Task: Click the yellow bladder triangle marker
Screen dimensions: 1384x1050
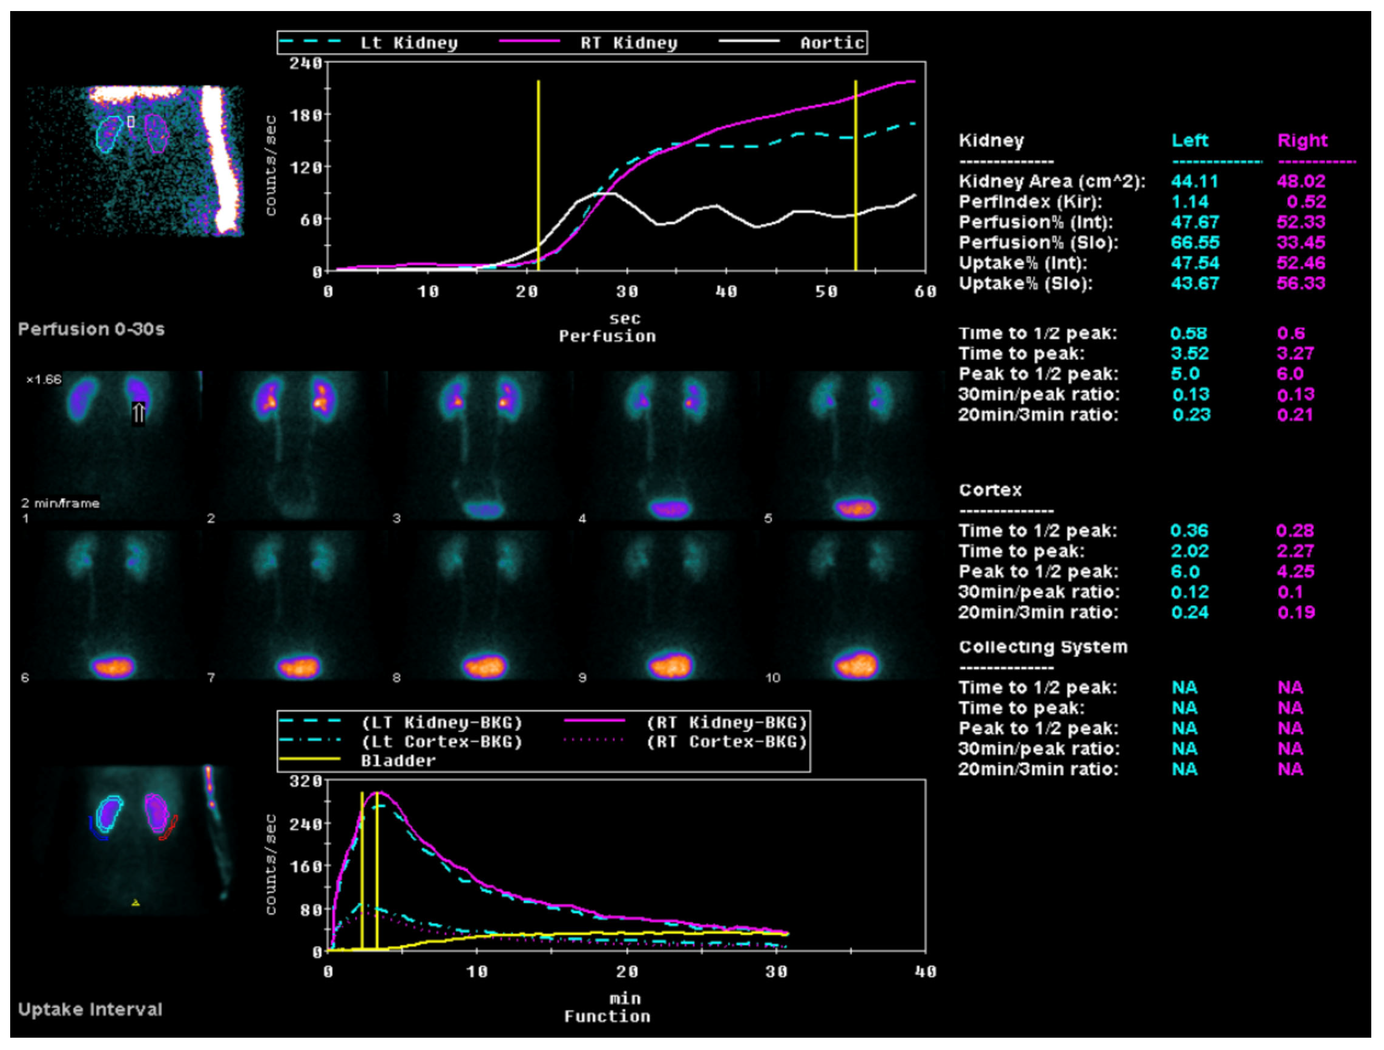Action: (135, 903)
